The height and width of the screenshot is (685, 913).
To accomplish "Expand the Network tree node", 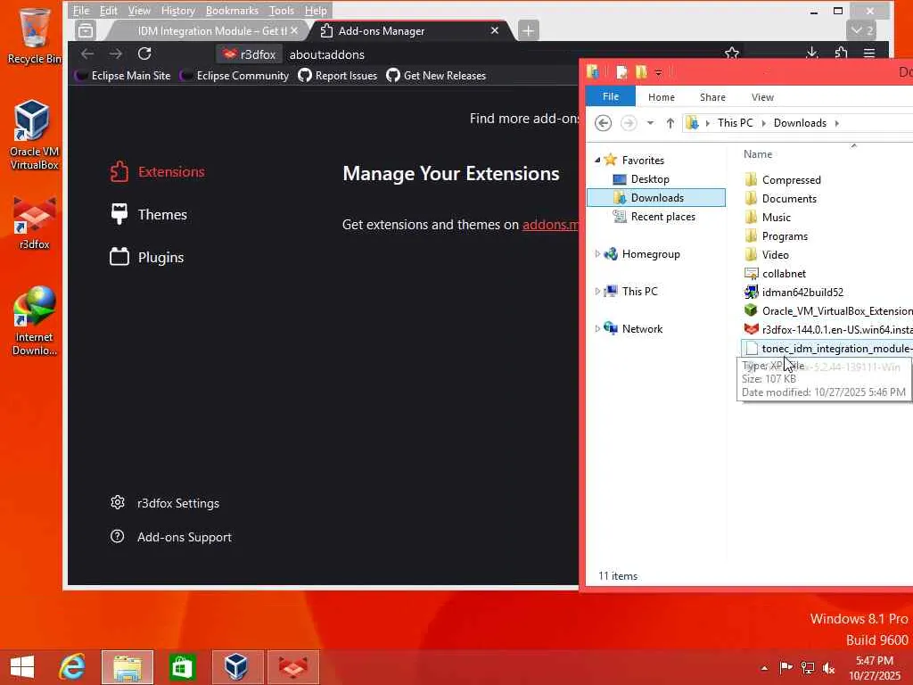I will pyautogui.click(x=597, y=328).
